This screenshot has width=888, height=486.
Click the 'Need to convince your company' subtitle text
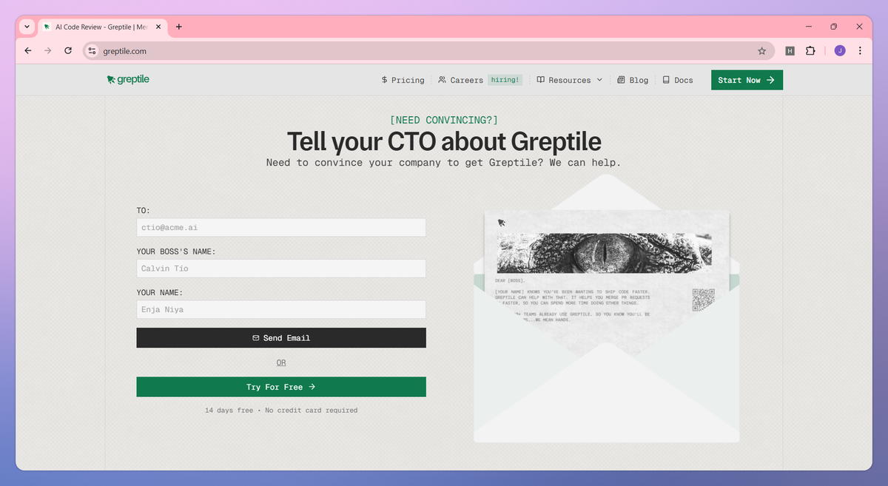click(443, 162)
